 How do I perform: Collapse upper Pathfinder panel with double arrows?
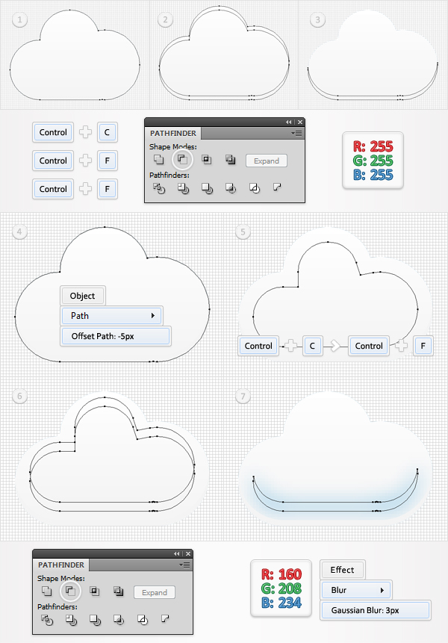[289, 122]
